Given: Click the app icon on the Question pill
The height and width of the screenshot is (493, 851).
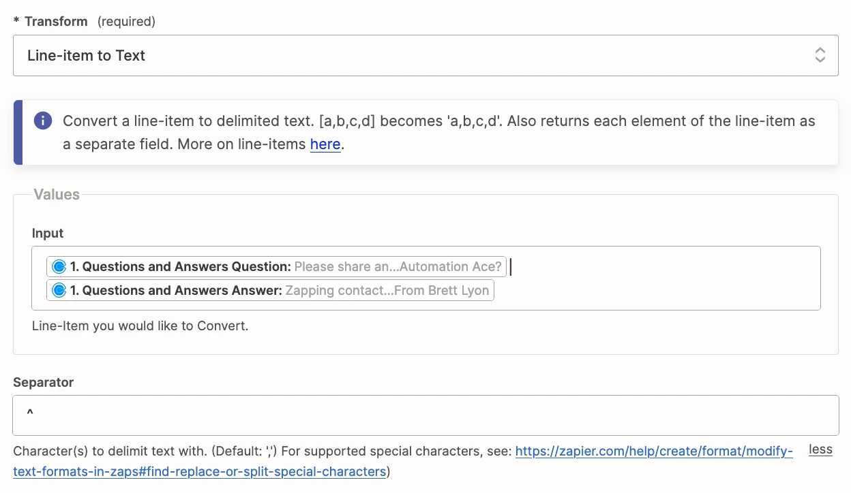Looking at the screenshot, I should coord(59,267).
